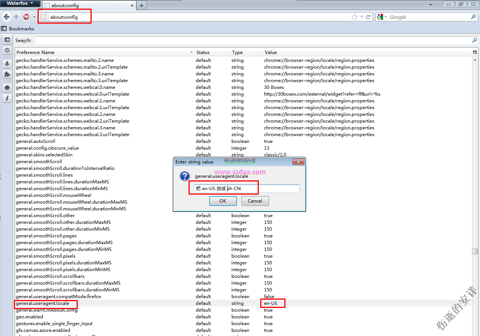This screenshot has width=480, height=336.
Task: Open add-ons puzzle piece sidebar icon
Action: (7, 74)
